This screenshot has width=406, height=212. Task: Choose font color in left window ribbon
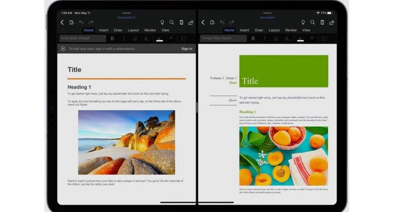click(x=171, y=38)
